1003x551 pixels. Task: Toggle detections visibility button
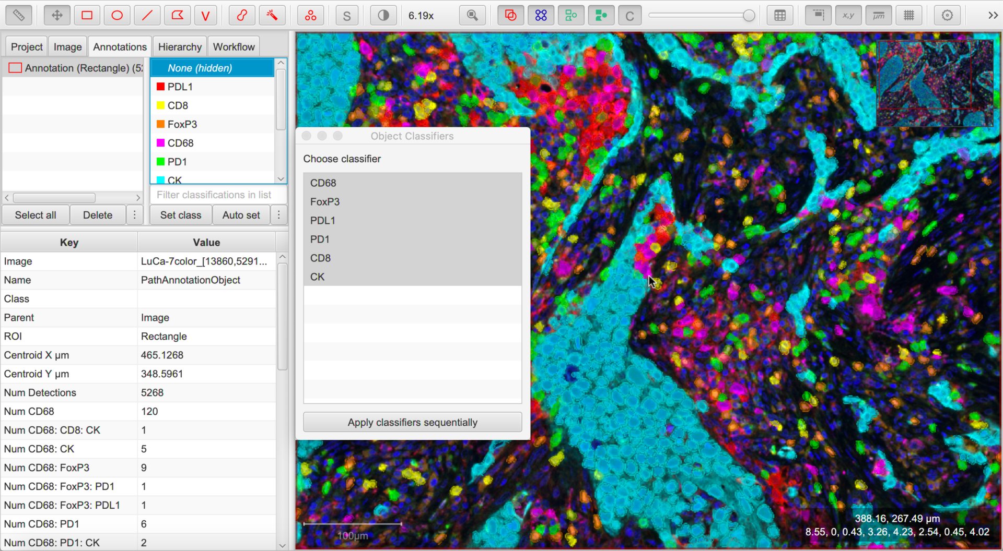tap(571, 16)
